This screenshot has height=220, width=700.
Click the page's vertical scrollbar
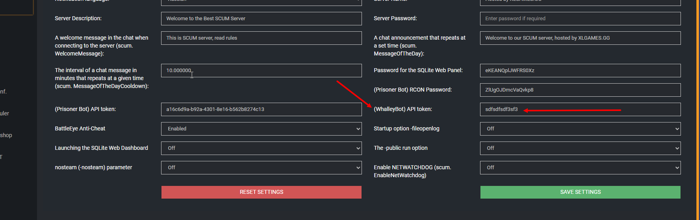pyautogui.click(x=698, y=110)
